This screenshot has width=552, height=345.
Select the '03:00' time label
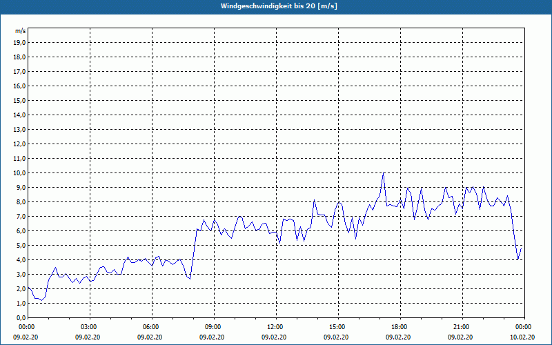pyautogui.click(x=90, y=327)
